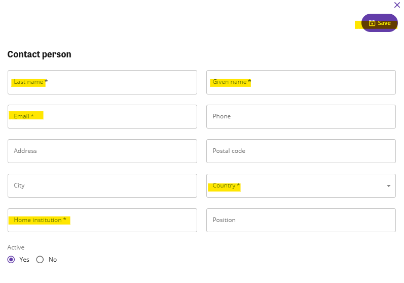Place cursor in the City field
The height and width of the screenshot is (283, 404).
click(x=102, y=185)
